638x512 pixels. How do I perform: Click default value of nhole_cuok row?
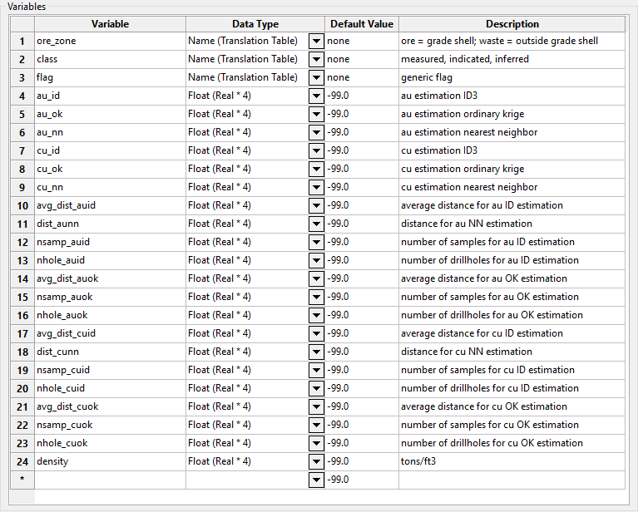(x=361, y=443)
